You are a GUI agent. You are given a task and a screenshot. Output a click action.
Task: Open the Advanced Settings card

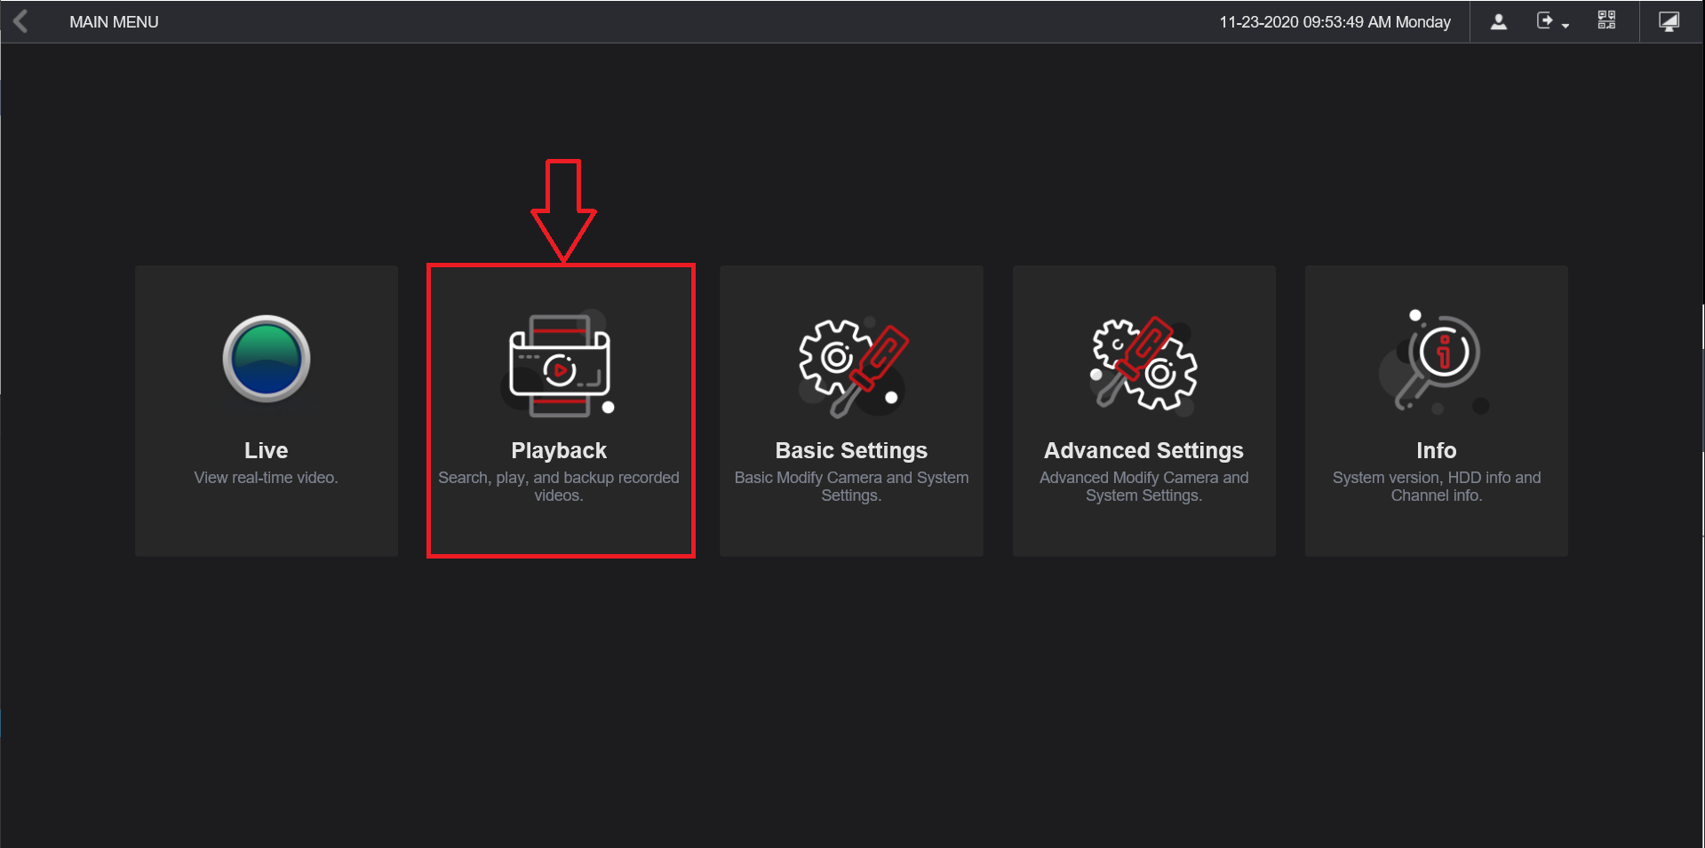tap(1143, 410)
